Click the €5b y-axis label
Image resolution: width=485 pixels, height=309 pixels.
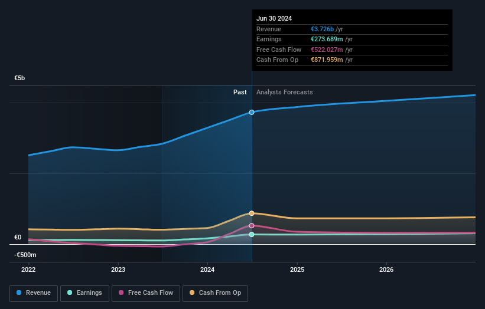19,78
